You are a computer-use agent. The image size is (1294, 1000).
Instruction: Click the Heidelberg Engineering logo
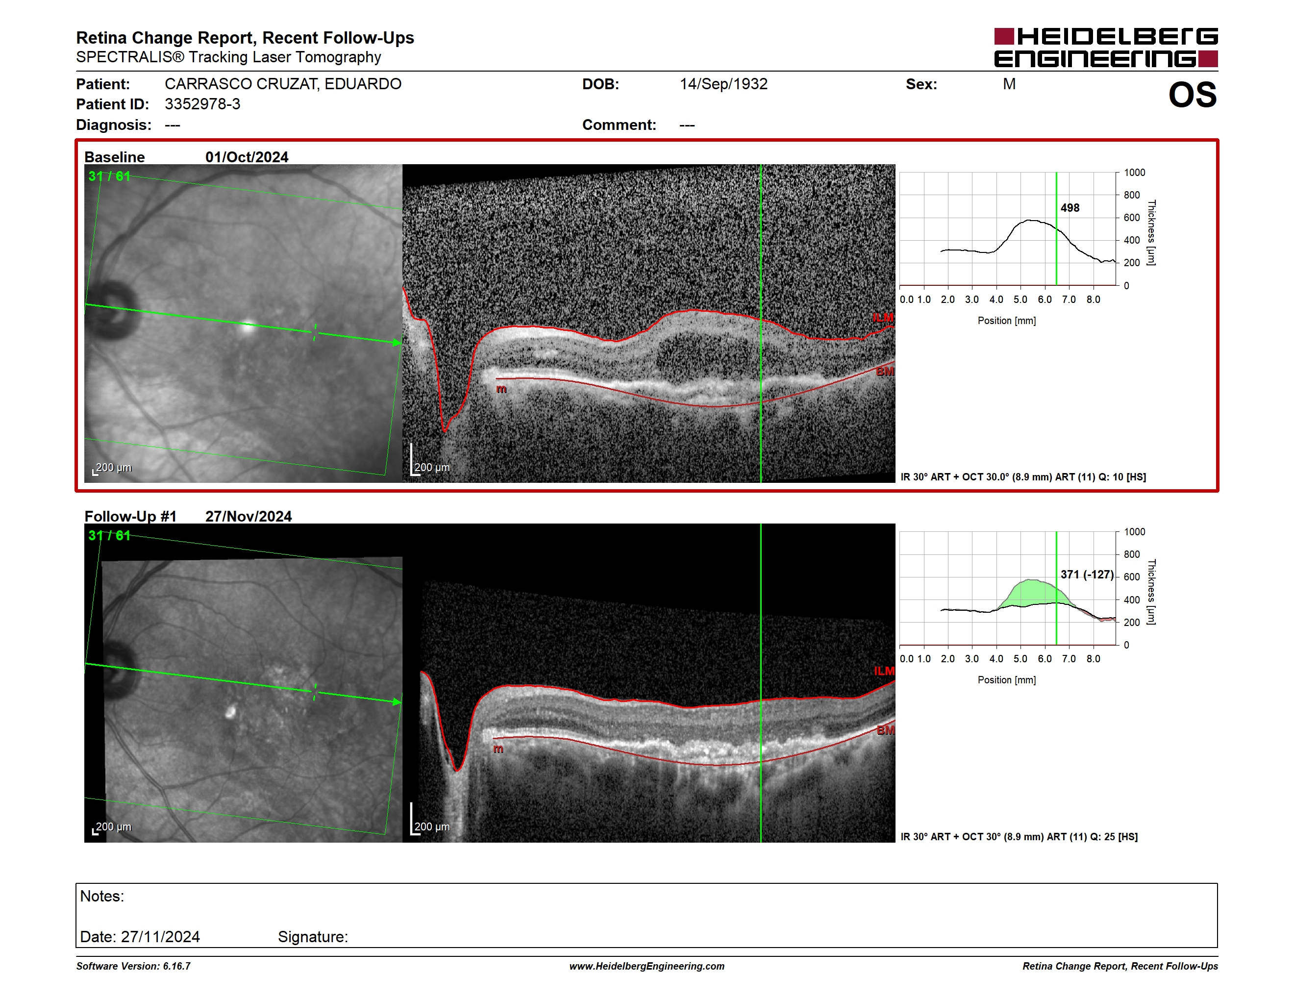[x=1106, y=48]
